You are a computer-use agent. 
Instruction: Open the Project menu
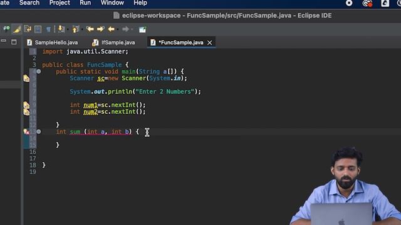tap(60, 3)
